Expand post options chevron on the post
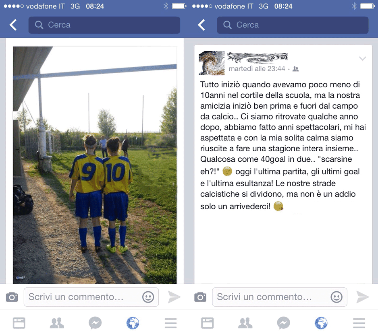Screen dimensions: 378x336 [x=363, y=58]
